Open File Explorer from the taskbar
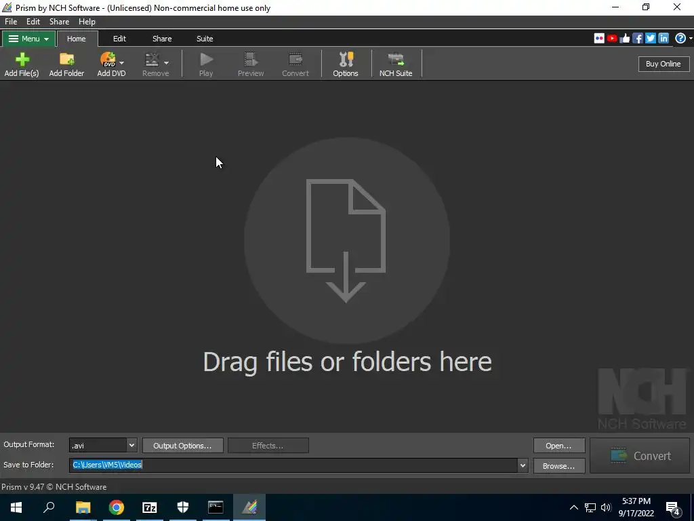The image size is (694, 521). [83, 507]
